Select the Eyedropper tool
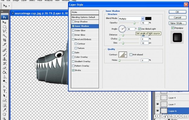 [4, 110]
